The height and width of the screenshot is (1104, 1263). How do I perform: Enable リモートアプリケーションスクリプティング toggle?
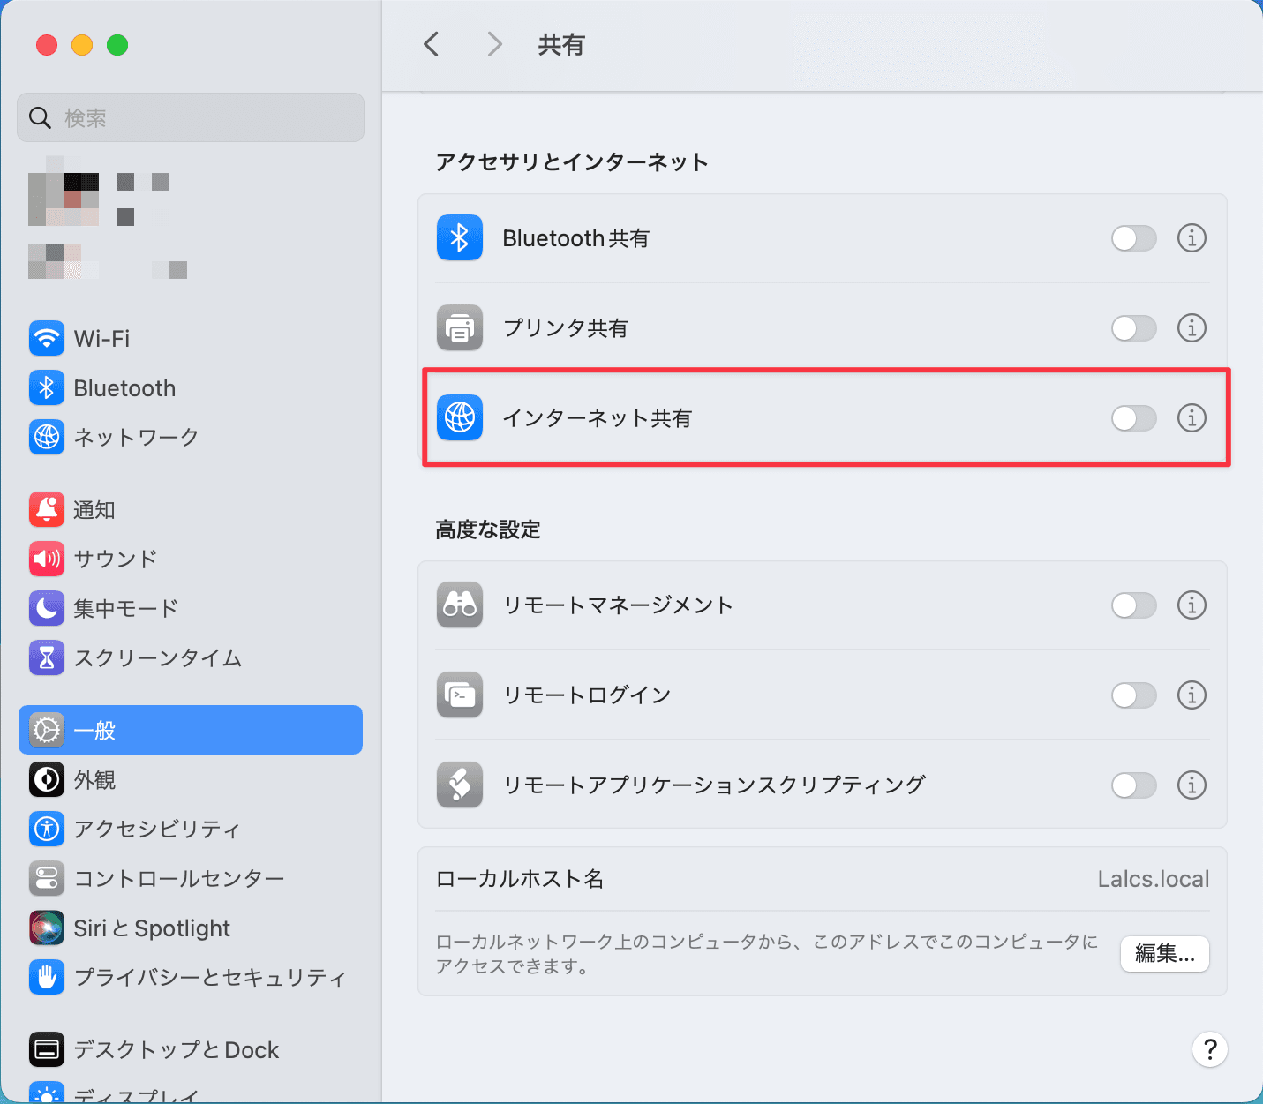[1133, 785]
